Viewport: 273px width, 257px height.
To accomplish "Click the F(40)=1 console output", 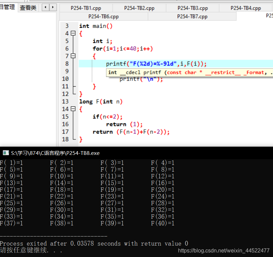I will tap(163, 223).
